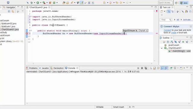Click Remove Launch X in Console
The width and height of the screenshot is (193, 109).
tap(142, 68)
